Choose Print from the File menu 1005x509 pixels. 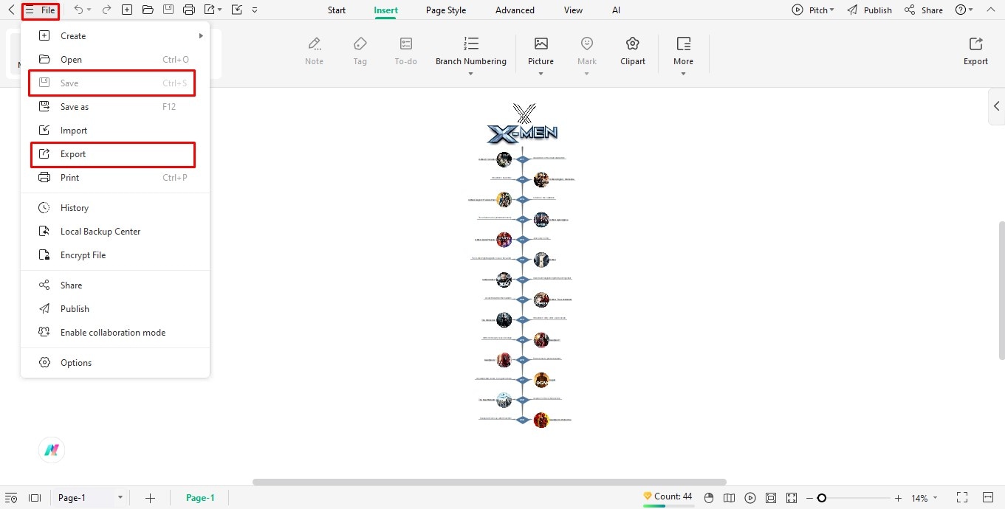115,177
